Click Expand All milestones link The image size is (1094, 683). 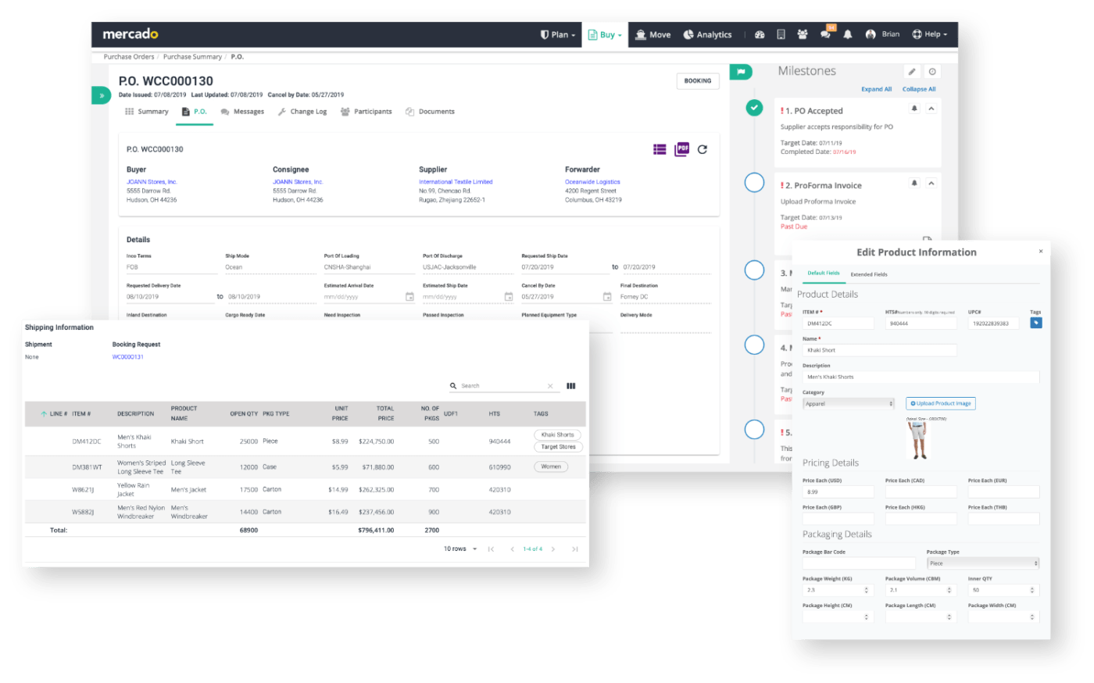click(x=876, y=89)
